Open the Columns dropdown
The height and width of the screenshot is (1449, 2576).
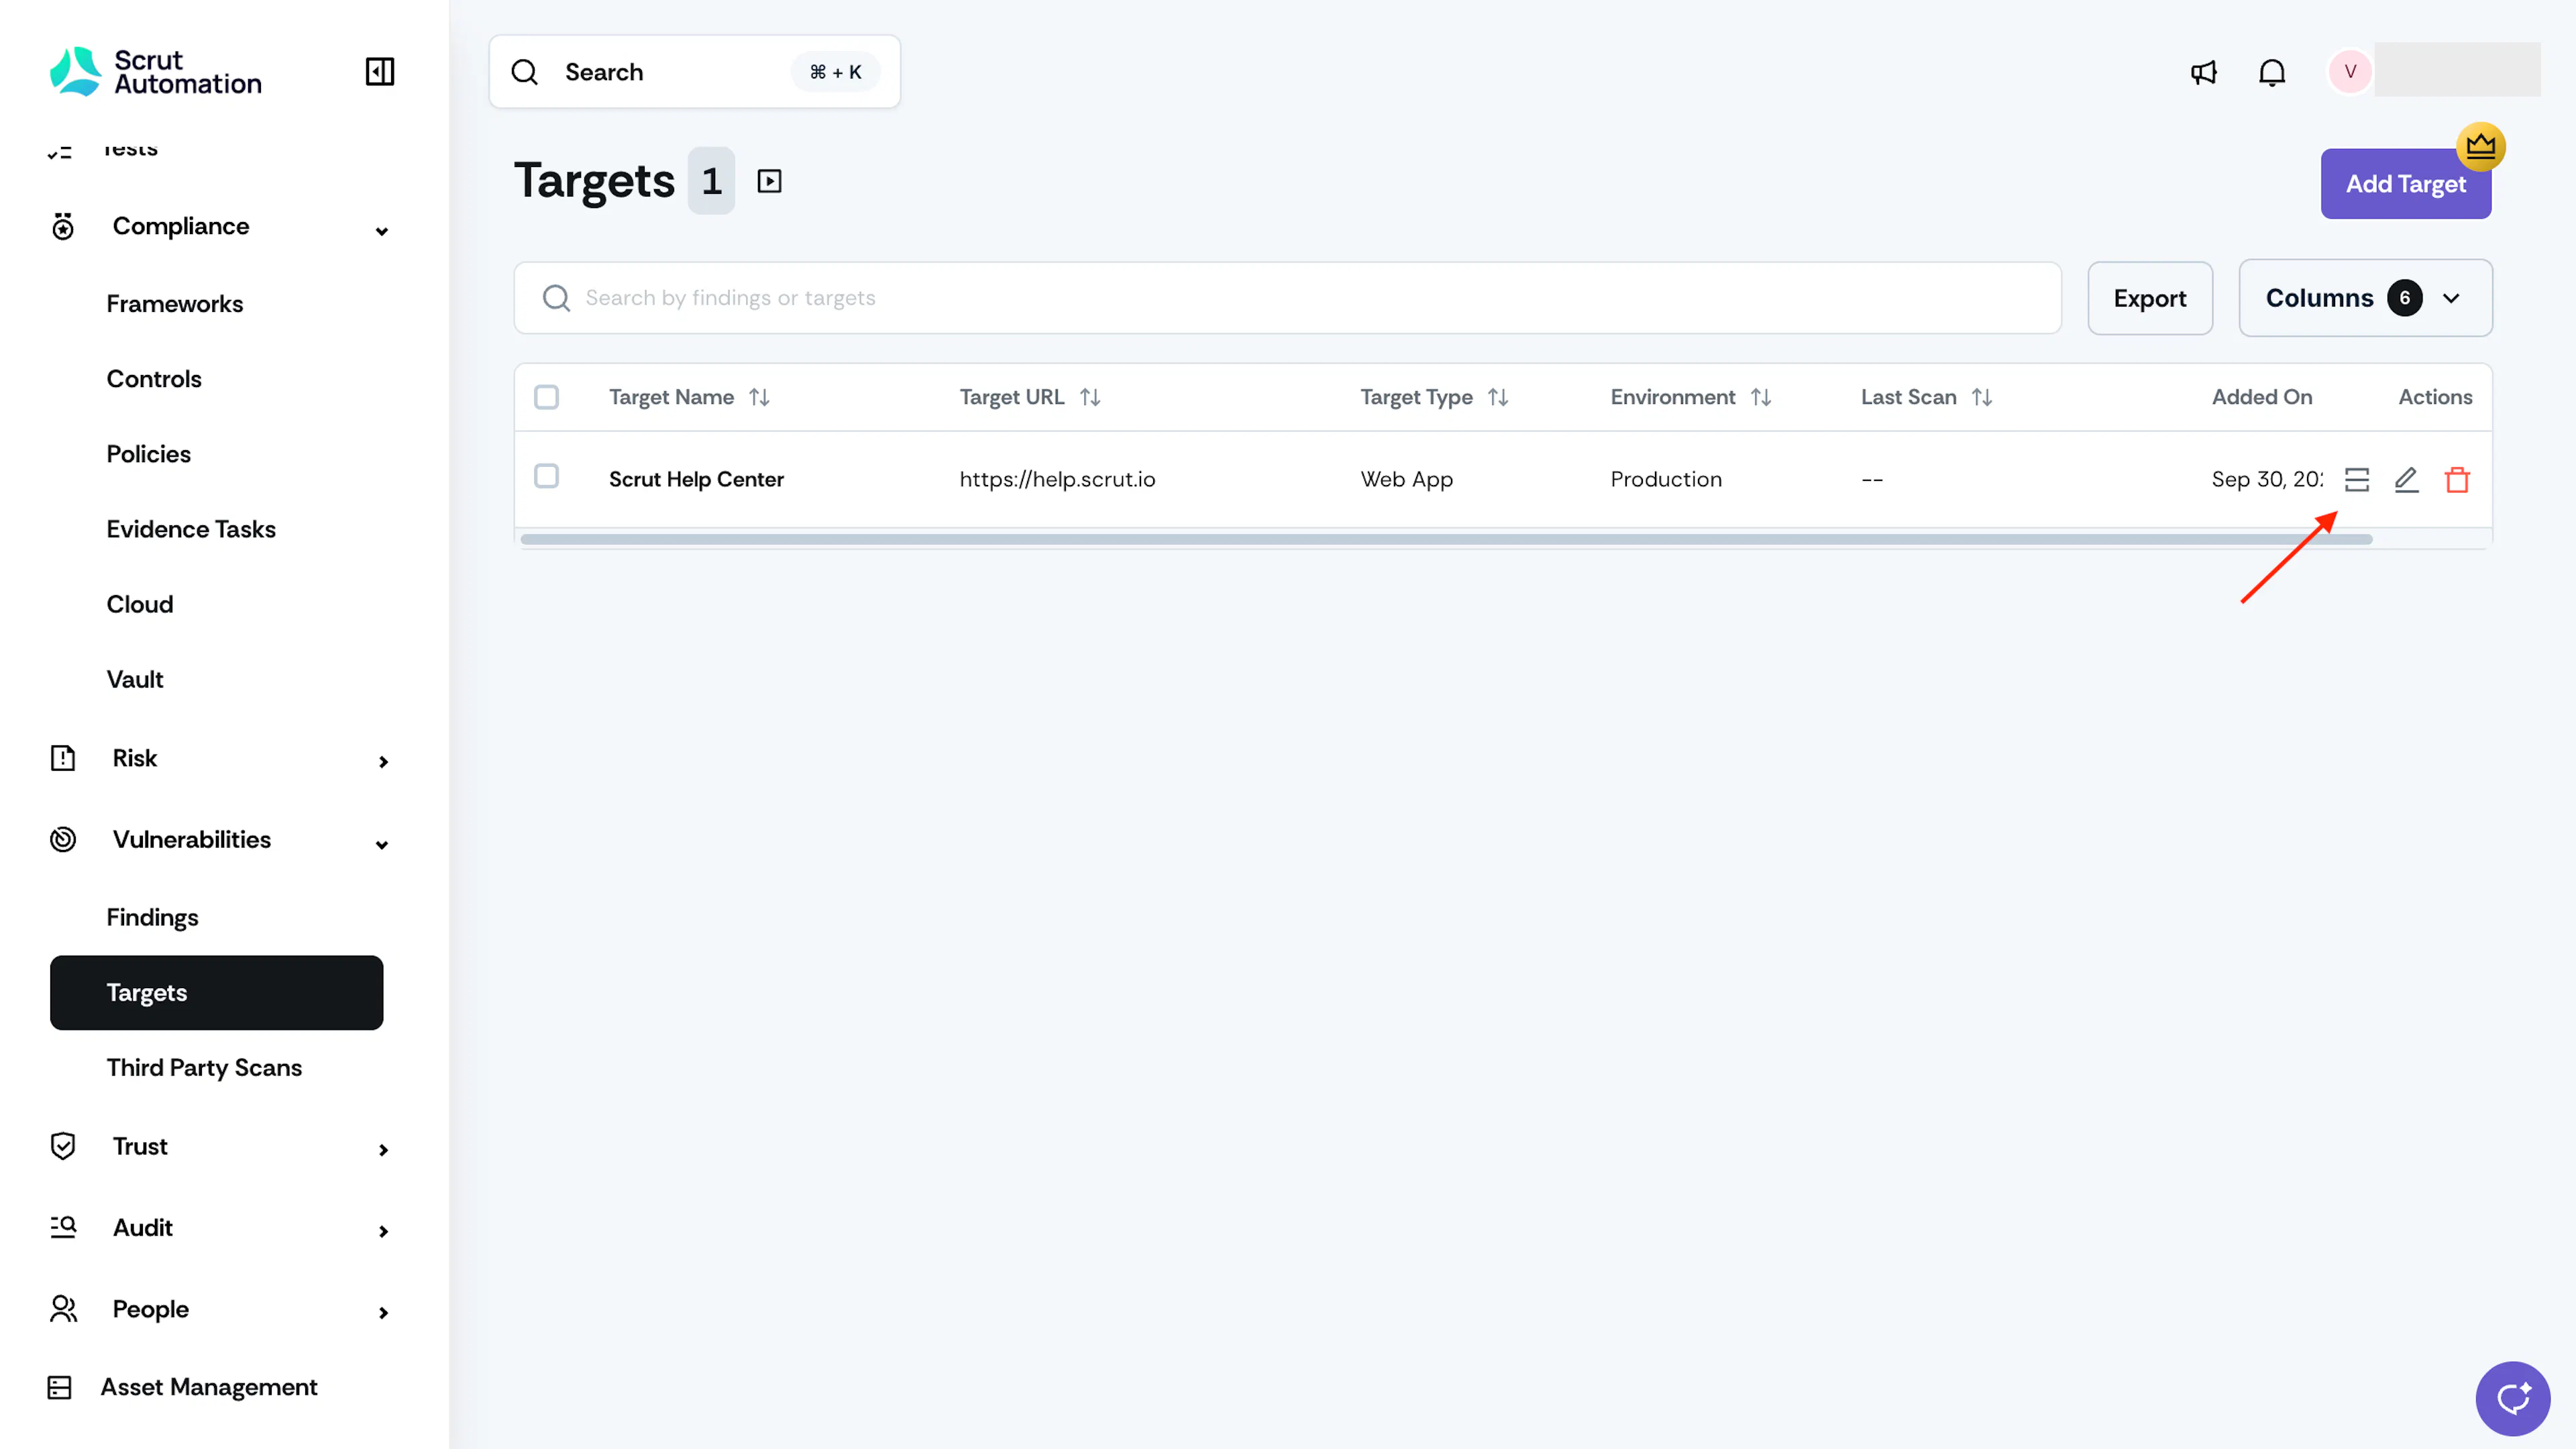(x=2365, y=298)
